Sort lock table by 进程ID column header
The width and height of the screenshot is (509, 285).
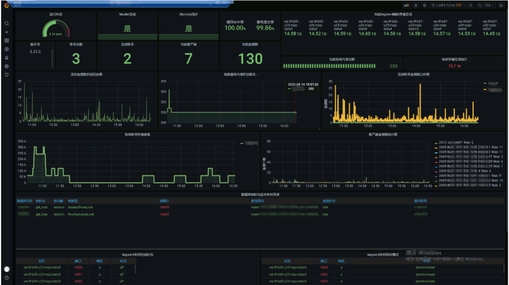coord(164,201)
